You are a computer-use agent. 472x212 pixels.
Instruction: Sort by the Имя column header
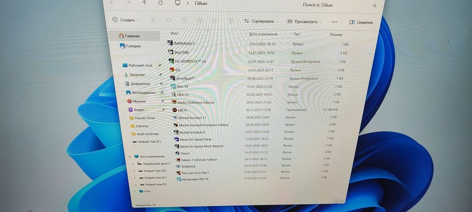click(174, 33)
